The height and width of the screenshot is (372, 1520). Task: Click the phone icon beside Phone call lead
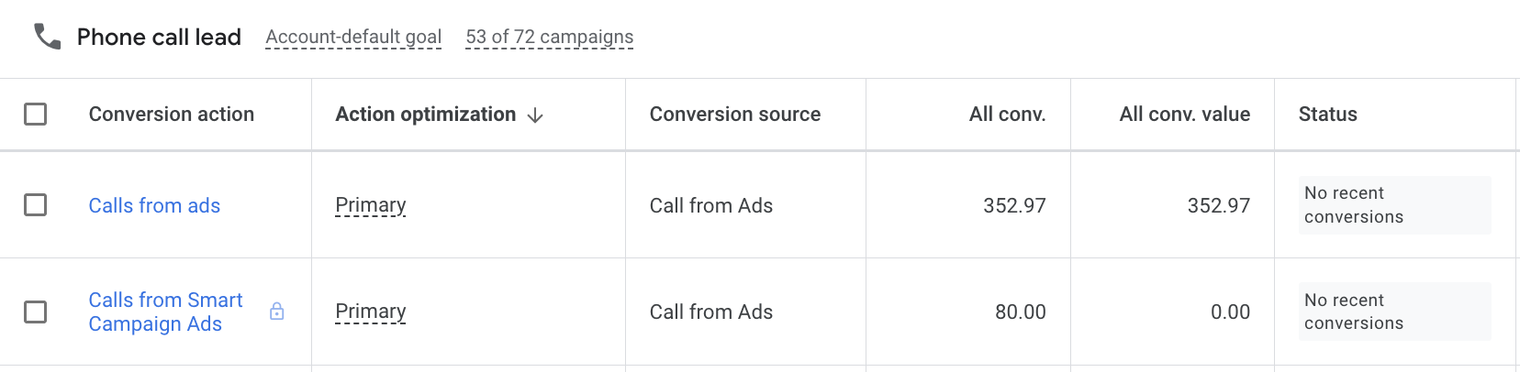[x=47, y=37]
